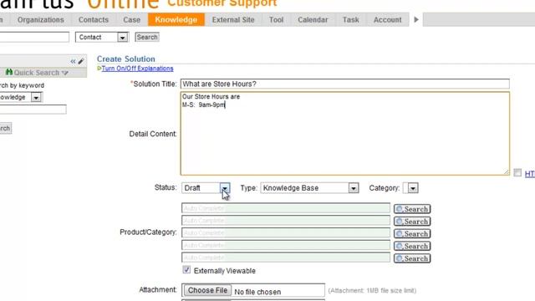Click the binoculars Quick Search icon

pyautogui.click(x=9, y=72)
